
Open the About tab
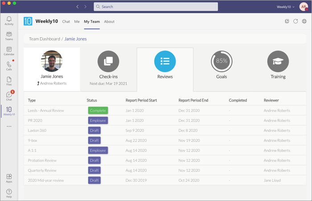(x=109, y=22)
